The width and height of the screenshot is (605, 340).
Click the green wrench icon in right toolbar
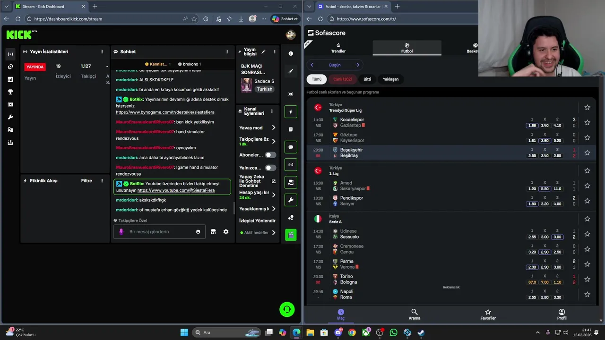[x=291, y=200]
